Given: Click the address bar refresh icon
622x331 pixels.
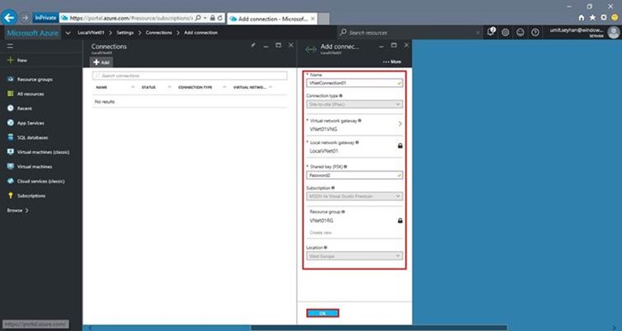Looking at the screenshot, I should pos(220,18).
